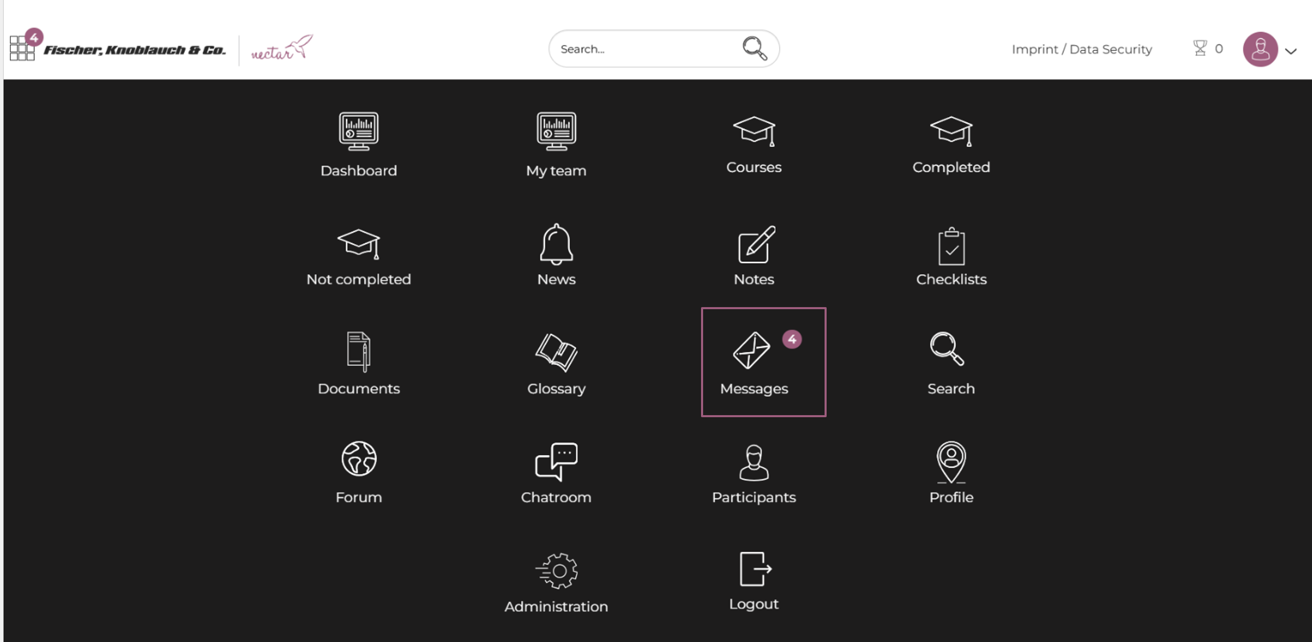Viewport: 1312px width, 642px height.
Task: Toggle the app grid menu icon
Action: point(22,48)
